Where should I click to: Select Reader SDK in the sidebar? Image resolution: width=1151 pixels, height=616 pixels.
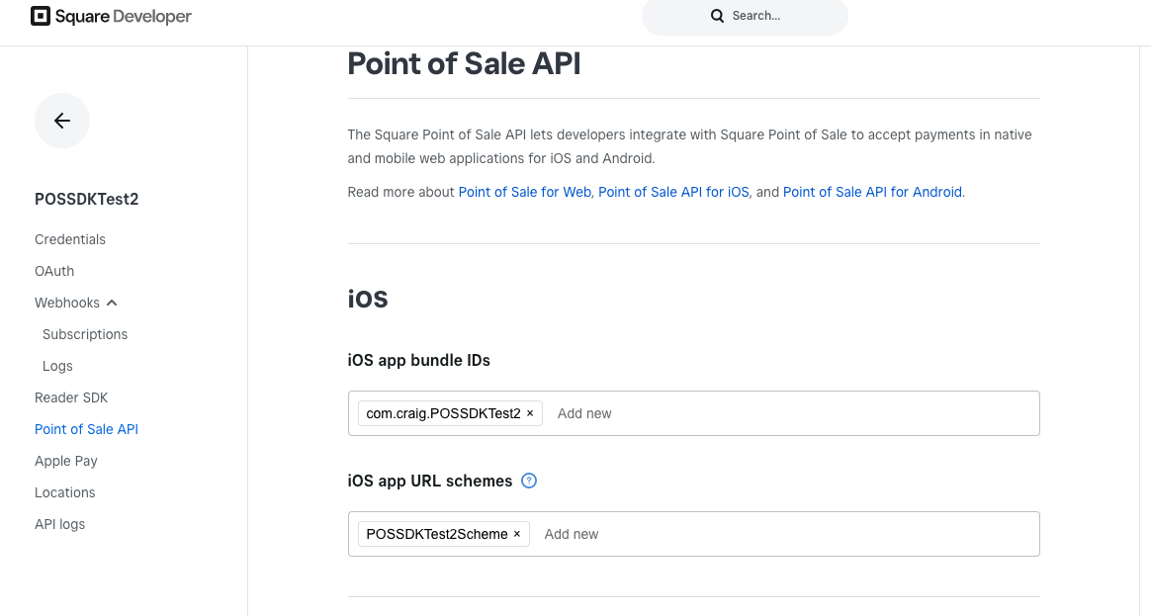click(71, 397)
